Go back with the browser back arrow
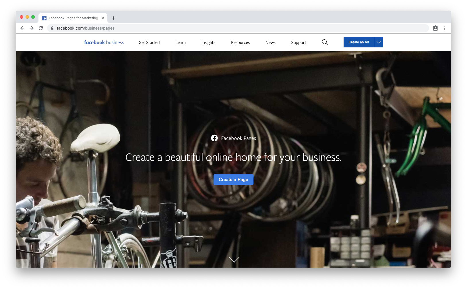Viewport: 467px width, 289px height. click(x=22, y=28)
